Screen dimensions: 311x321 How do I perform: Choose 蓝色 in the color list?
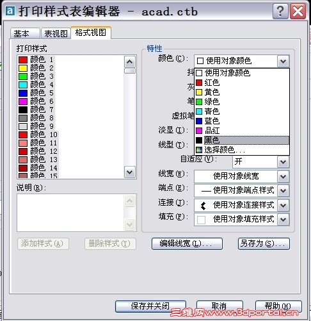point(242,121)
